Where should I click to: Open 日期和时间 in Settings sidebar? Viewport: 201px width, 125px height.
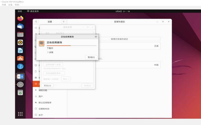click(50, 109)
